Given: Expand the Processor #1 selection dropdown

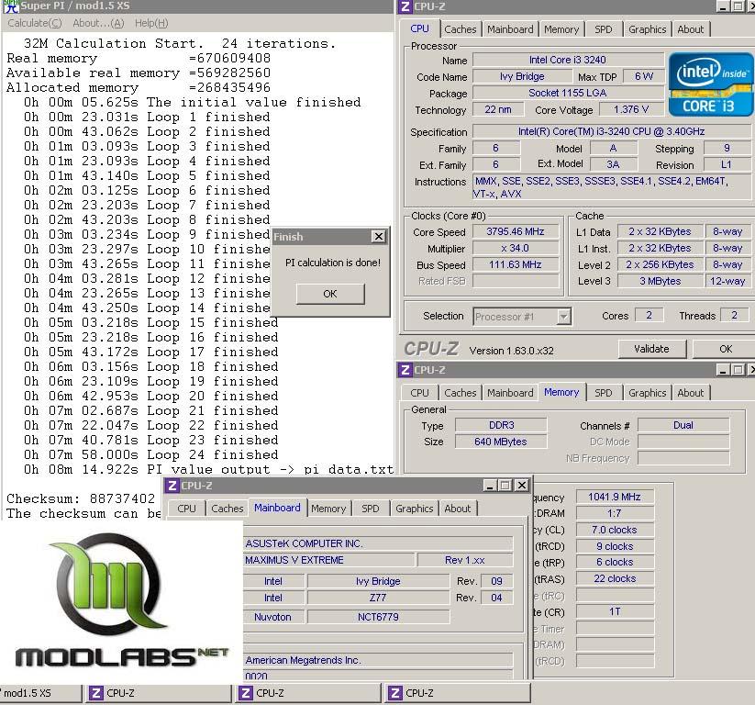Looking at the screenshot, I should (x=563, y=317).
